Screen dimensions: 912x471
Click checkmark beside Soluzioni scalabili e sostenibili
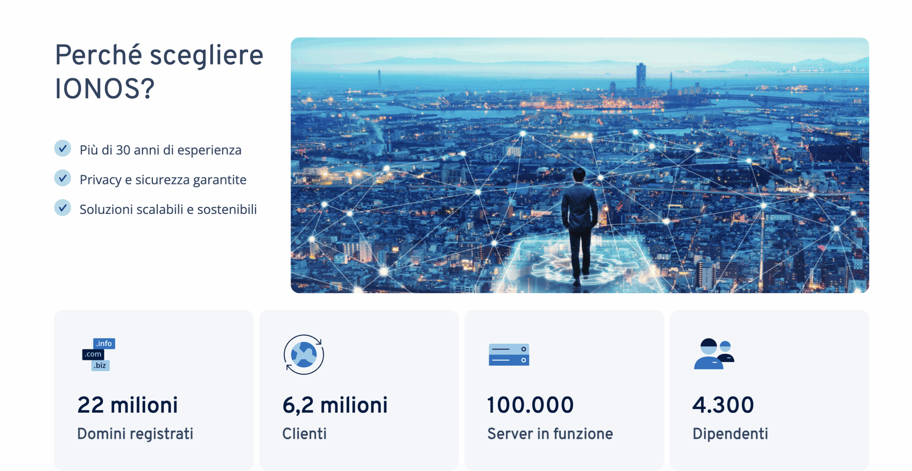(x=63, y=208)
